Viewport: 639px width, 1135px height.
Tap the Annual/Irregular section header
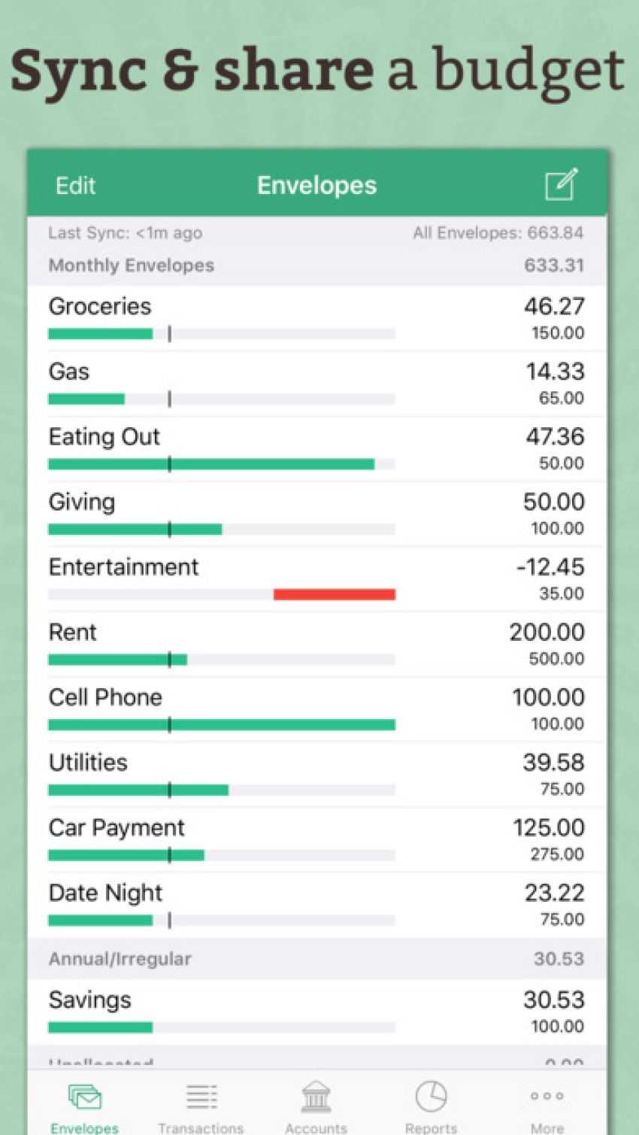(316, 959)
